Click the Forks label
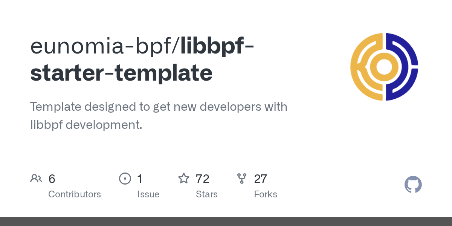452x226 pixels. [x=265, y=194]
